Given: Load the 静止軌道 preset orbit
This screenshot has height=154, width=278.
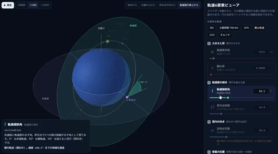Looking at the screenshot, I should 259,28.
